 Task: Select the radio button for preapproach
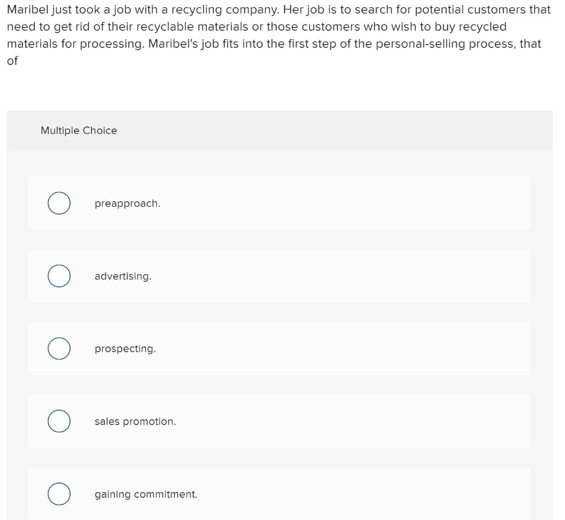pos(58,203)
